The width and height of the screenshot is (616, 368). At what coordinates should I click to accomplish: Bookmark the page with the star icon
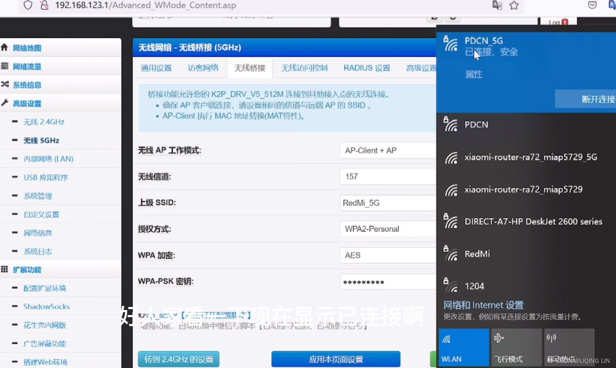(x=514, y=6)
